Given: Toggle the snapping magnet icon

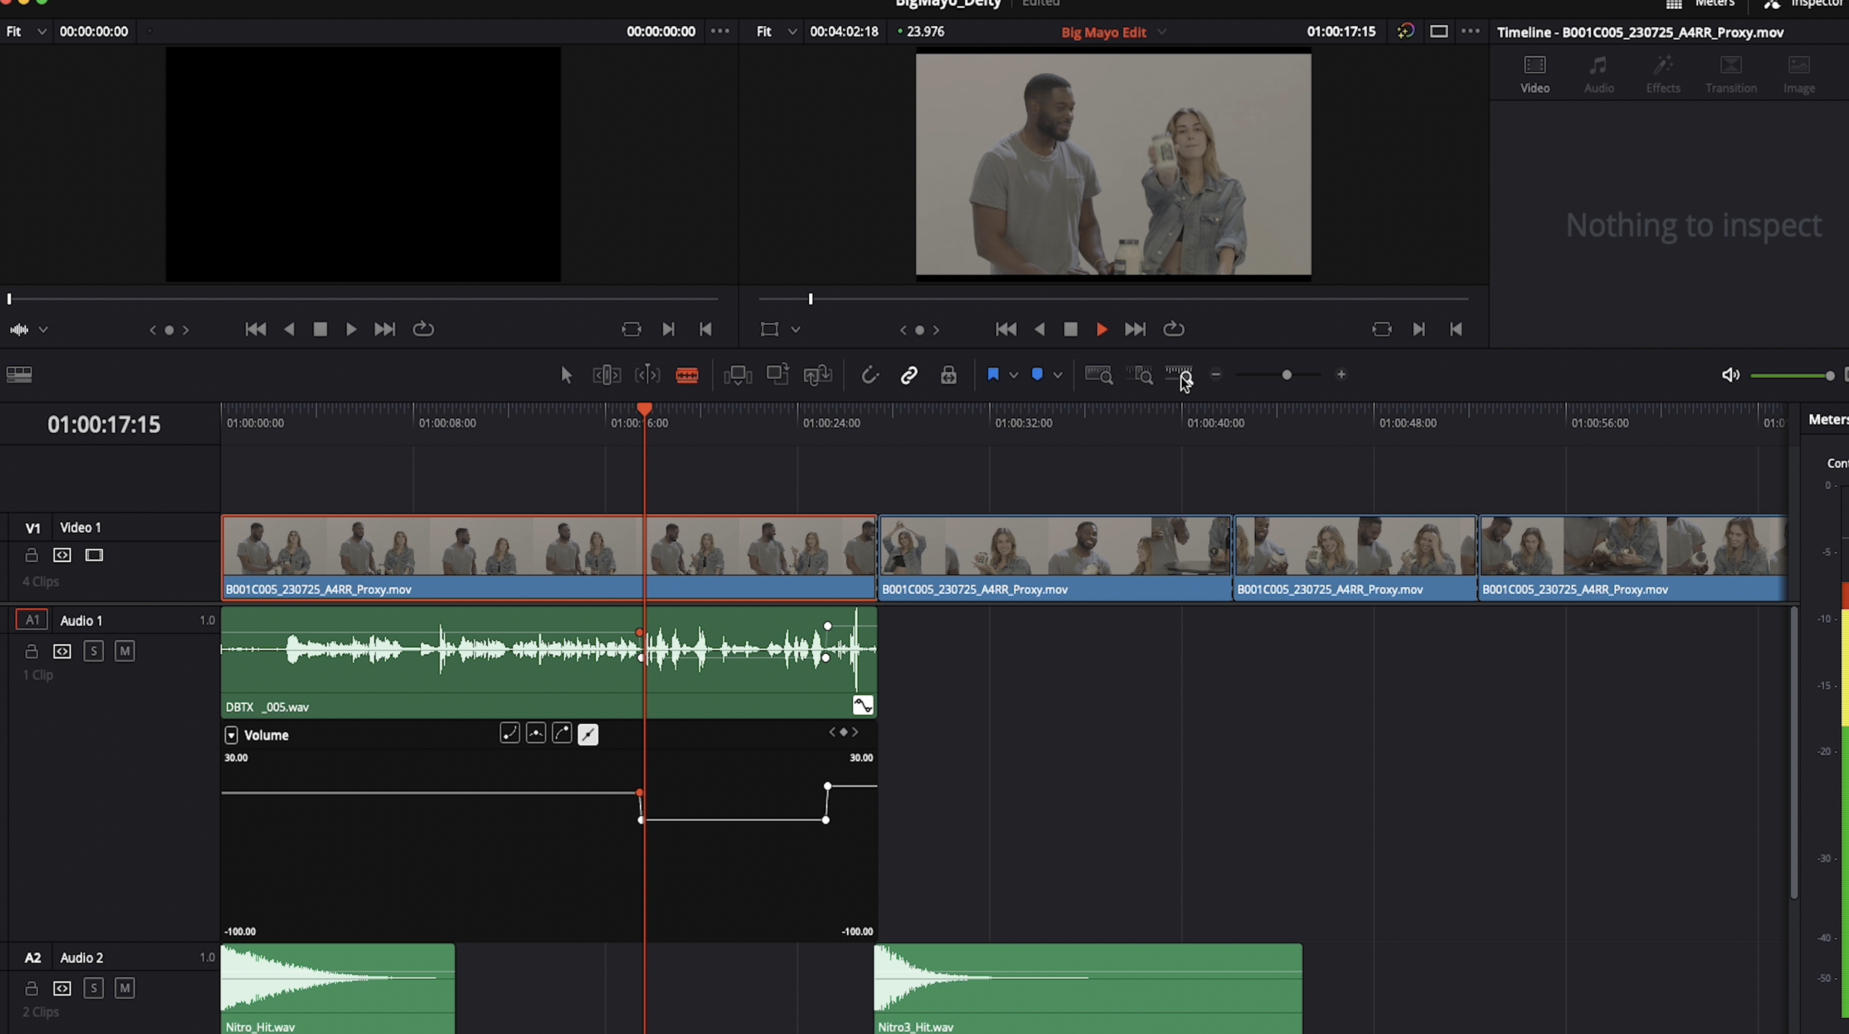Looking at the screenshot, I should 870,375.
